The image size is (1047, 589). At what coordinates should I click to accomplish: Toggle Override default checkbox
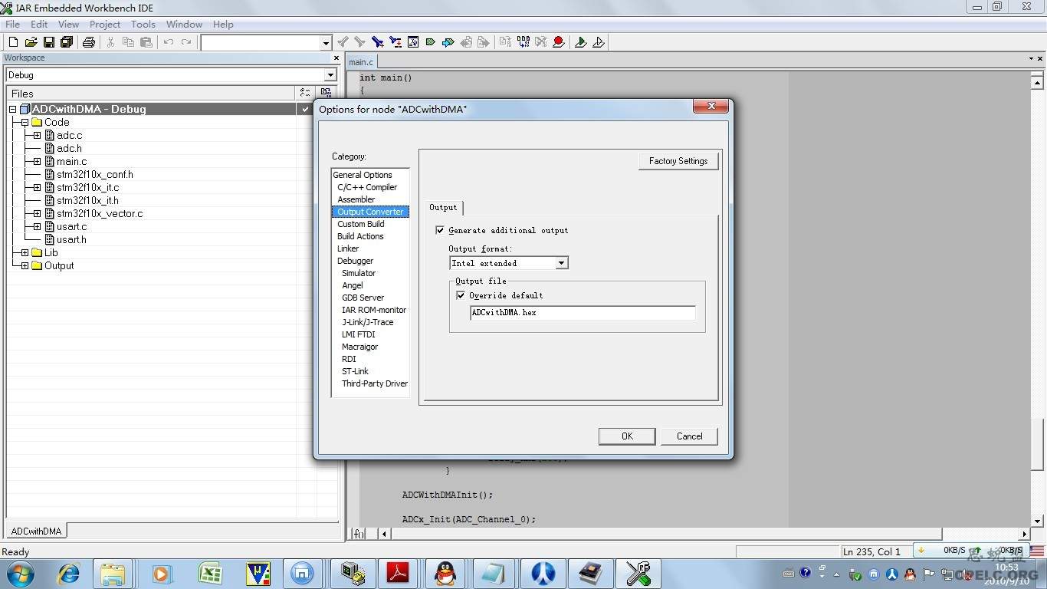[x=461, y=295]
